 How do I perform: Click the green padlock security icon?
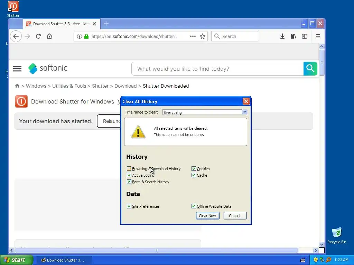pyautogui.click(x=86, y=36)
